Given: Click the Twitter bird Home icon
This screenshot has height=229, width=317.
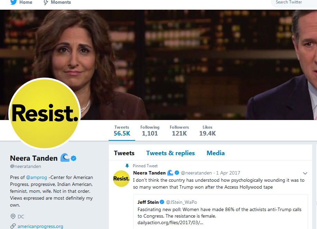Looking at the screenshot, I should [x=13, y=2].
